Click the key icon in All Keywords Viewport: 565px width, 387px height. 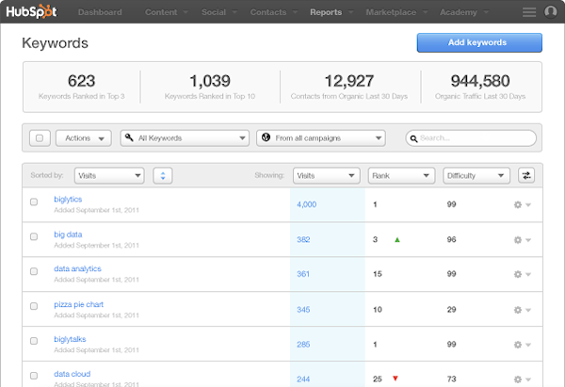pos(129,137)
